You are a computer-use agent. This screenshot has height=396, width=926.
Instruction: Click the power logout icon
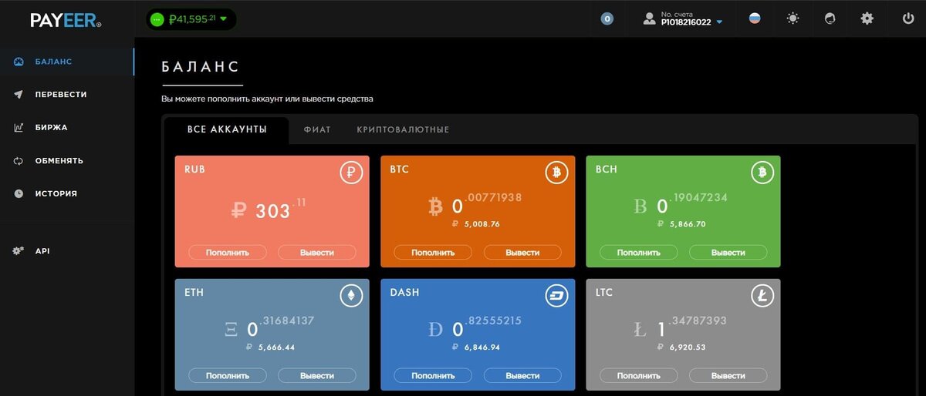tap(908, 18)
